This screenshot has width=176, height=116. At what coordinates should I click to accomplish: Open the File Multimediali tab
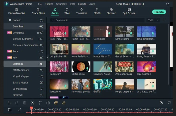tap(16, 11)
